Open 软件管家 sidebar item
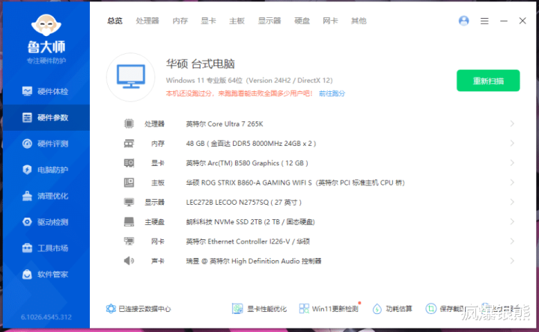The width and height of the screenshot is (539, 332). (46, 274)
